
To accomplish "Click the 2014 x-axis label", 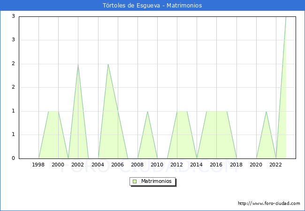I will click(197, 165).
